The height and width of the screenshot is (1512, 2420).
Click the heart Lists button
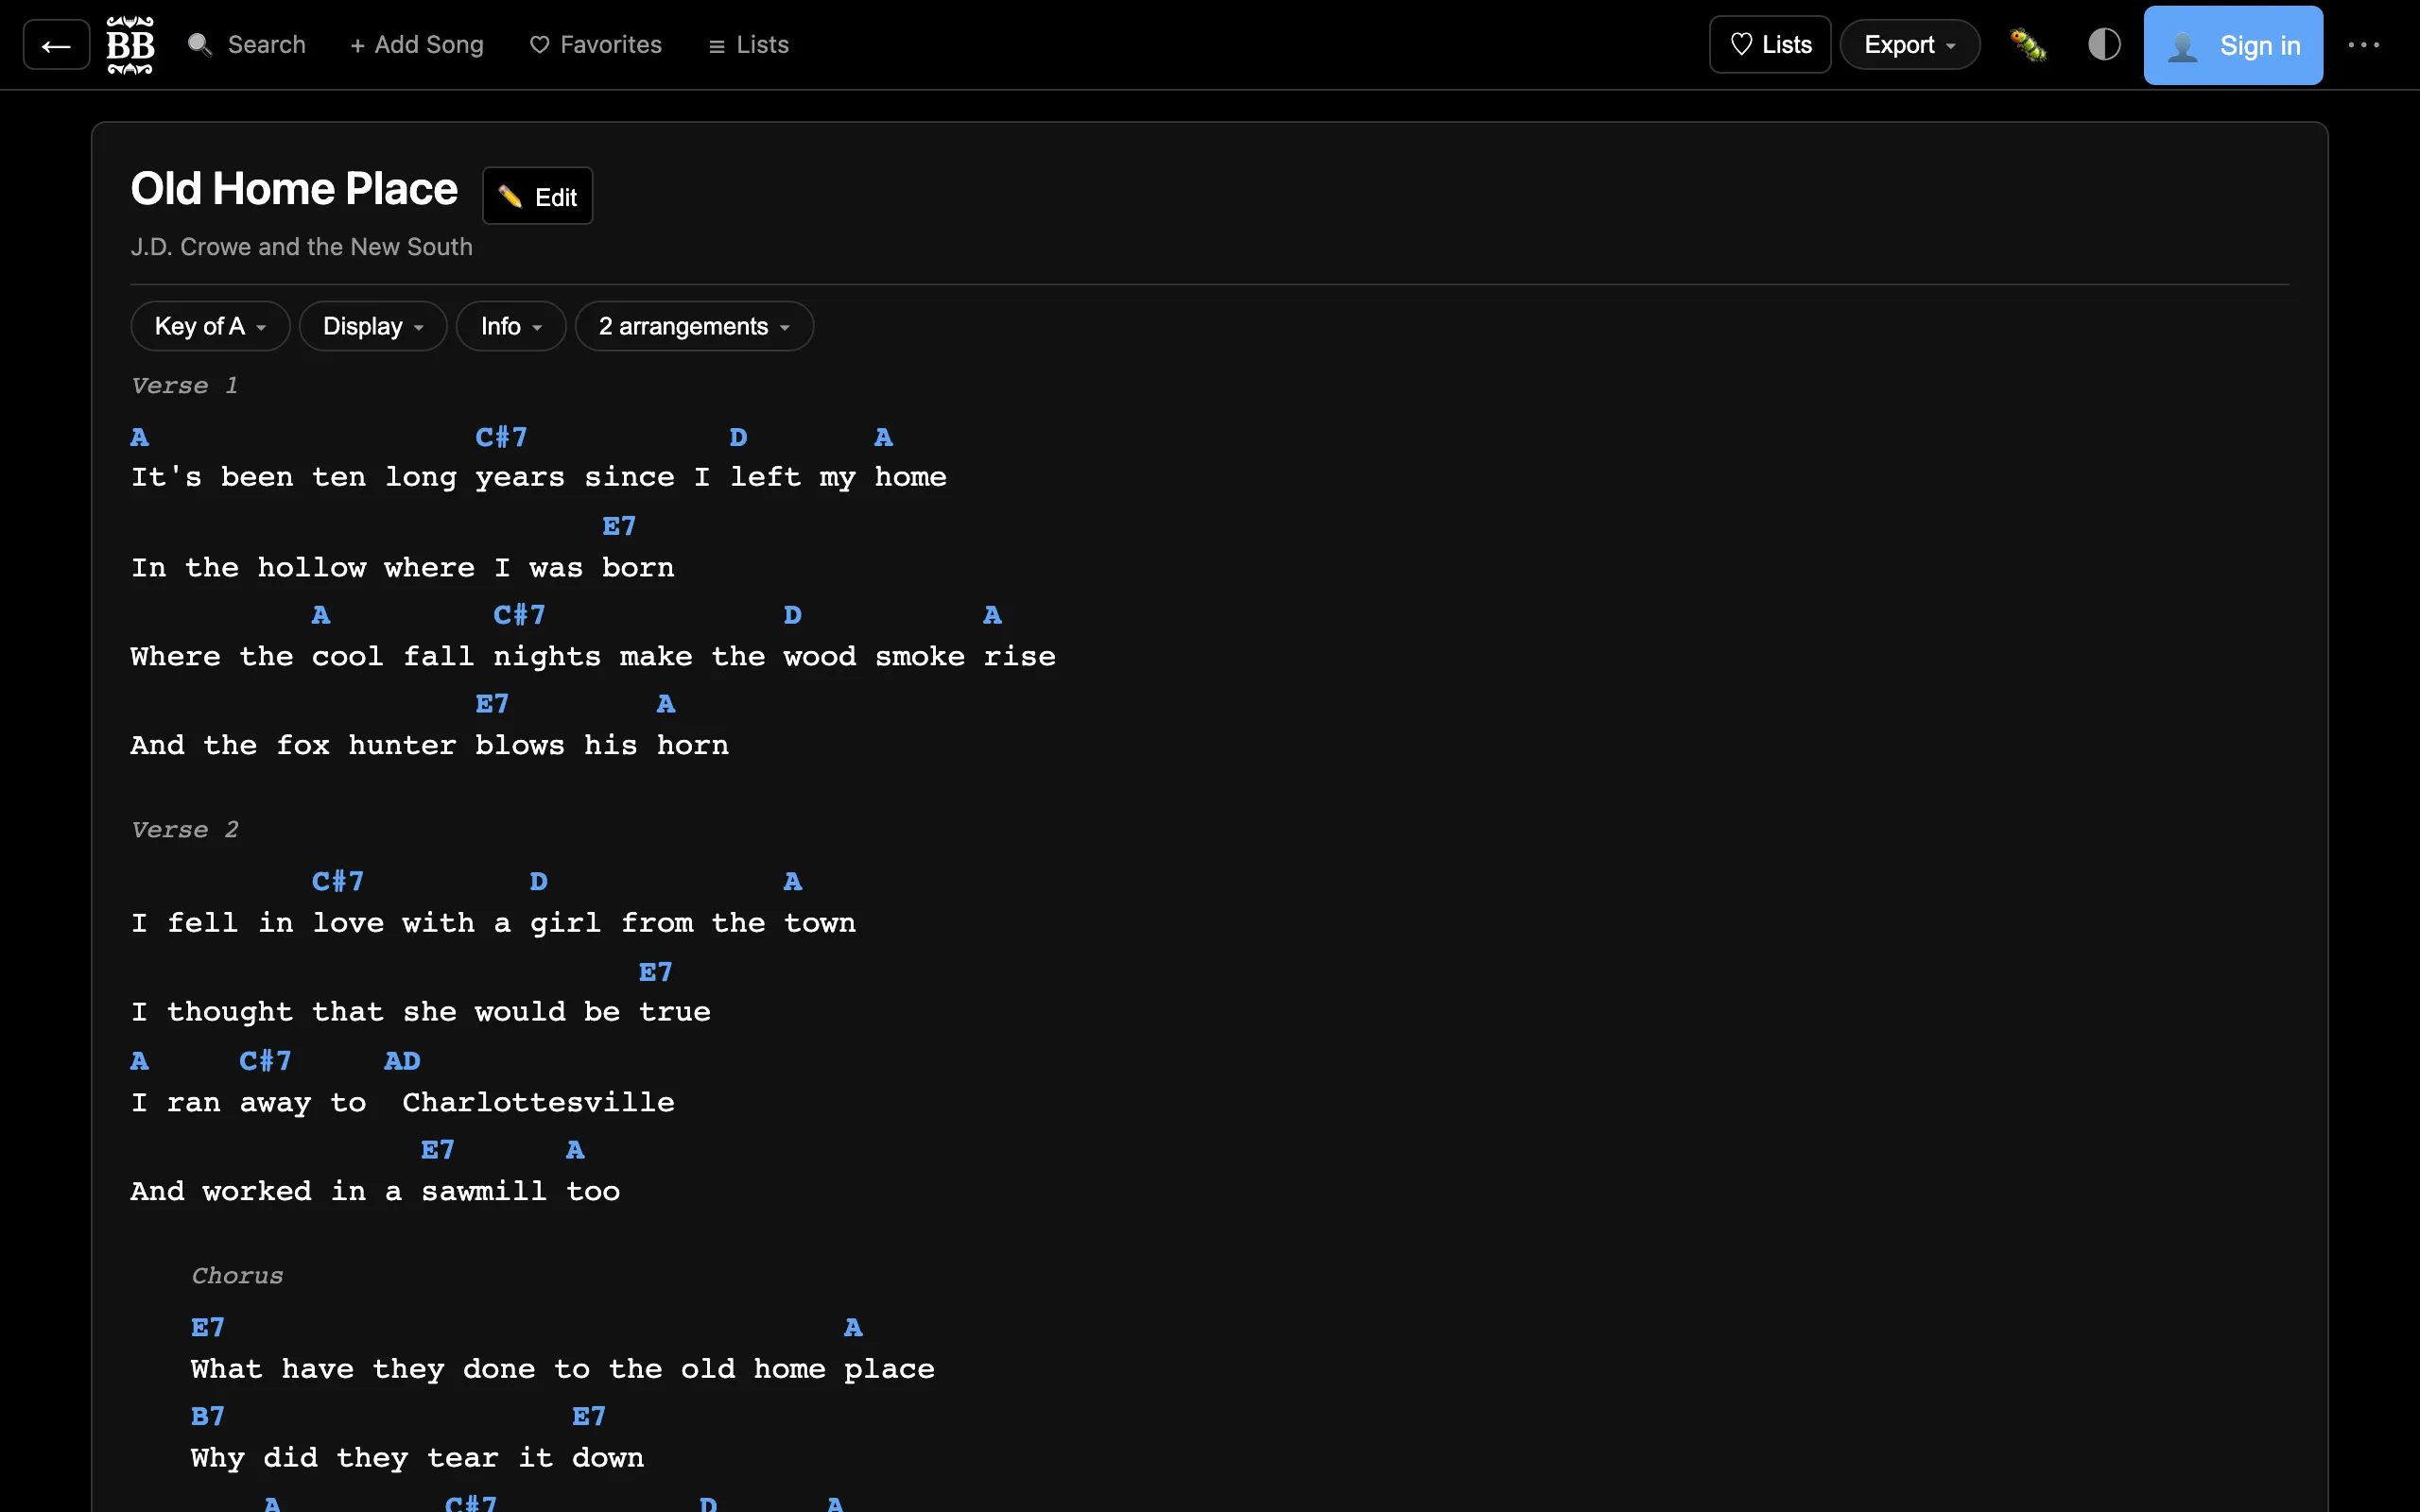[1770, 45]
